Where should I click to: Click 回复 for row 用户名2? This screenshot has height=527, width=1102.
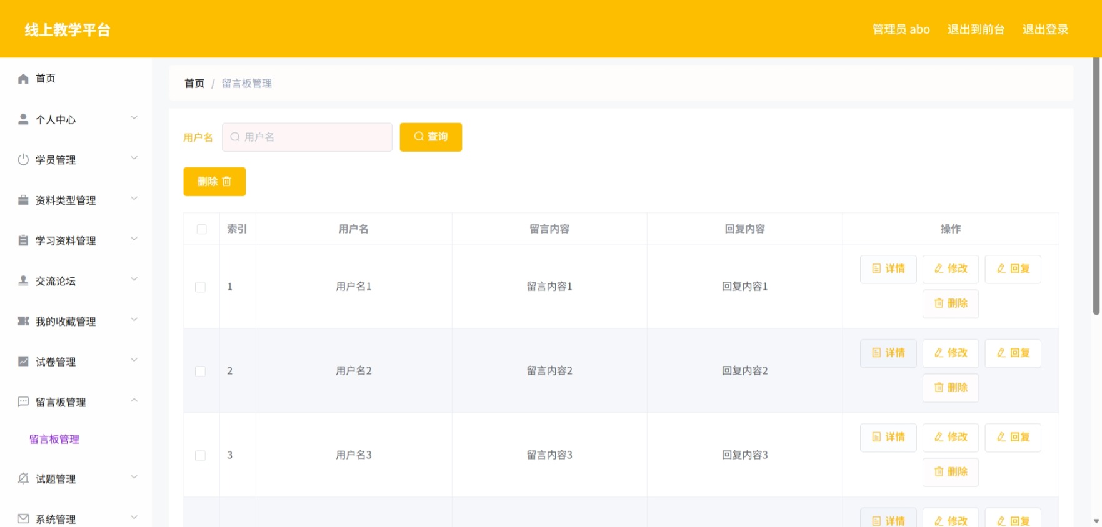pyautogui.click(x=1013, y=353)
